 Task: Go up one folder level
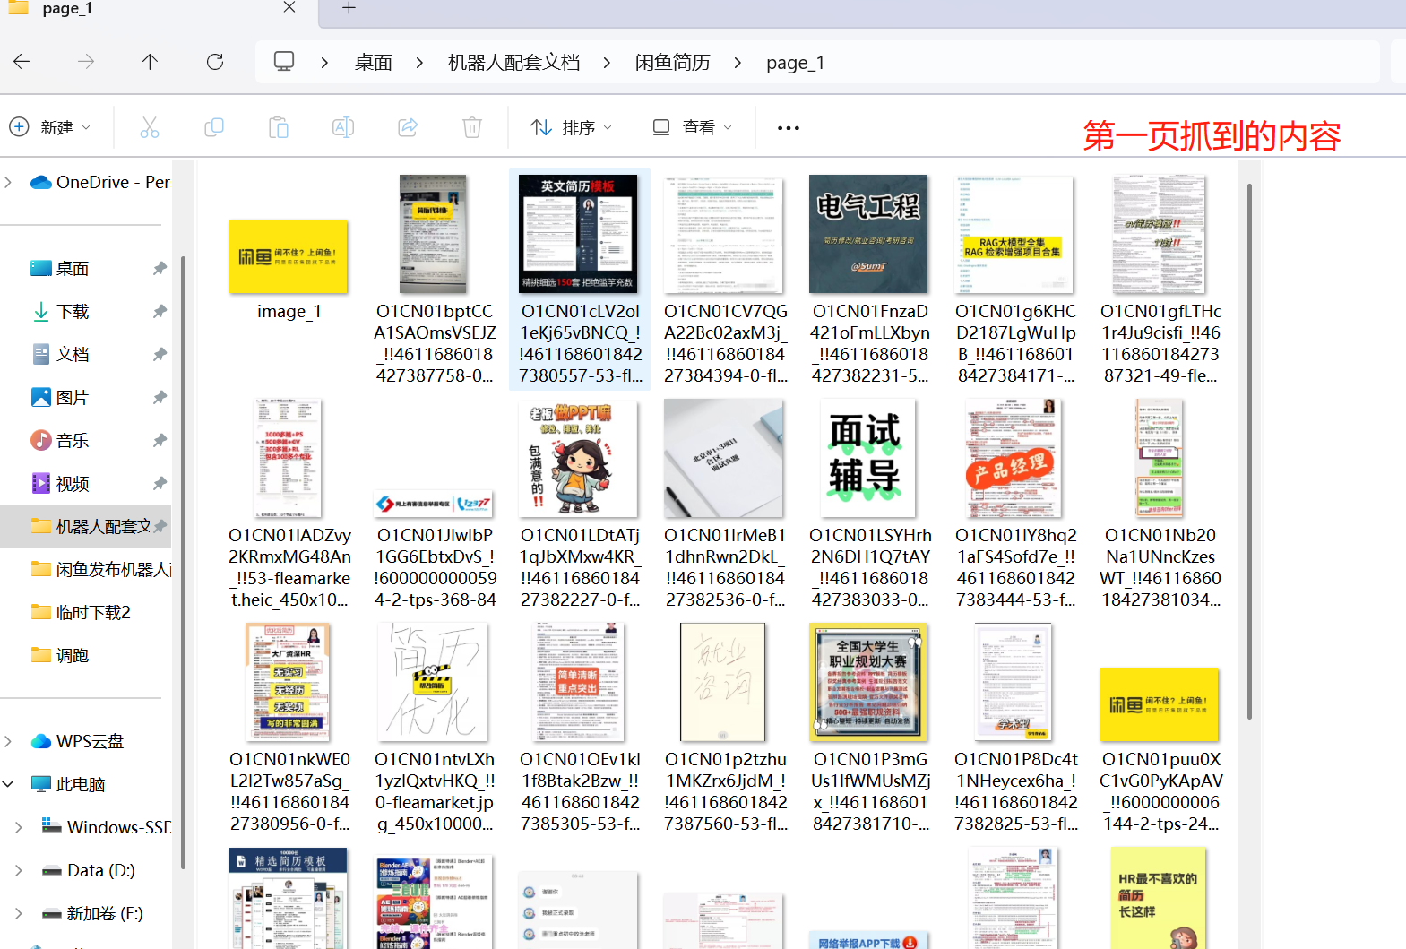(150, 62)
